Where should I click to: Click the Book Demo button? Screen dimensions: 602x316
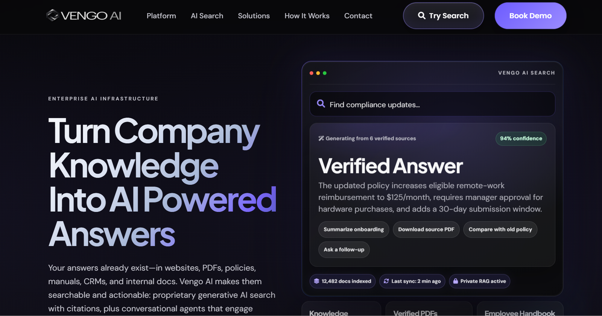pyautogui.click(x=531, y=16)
